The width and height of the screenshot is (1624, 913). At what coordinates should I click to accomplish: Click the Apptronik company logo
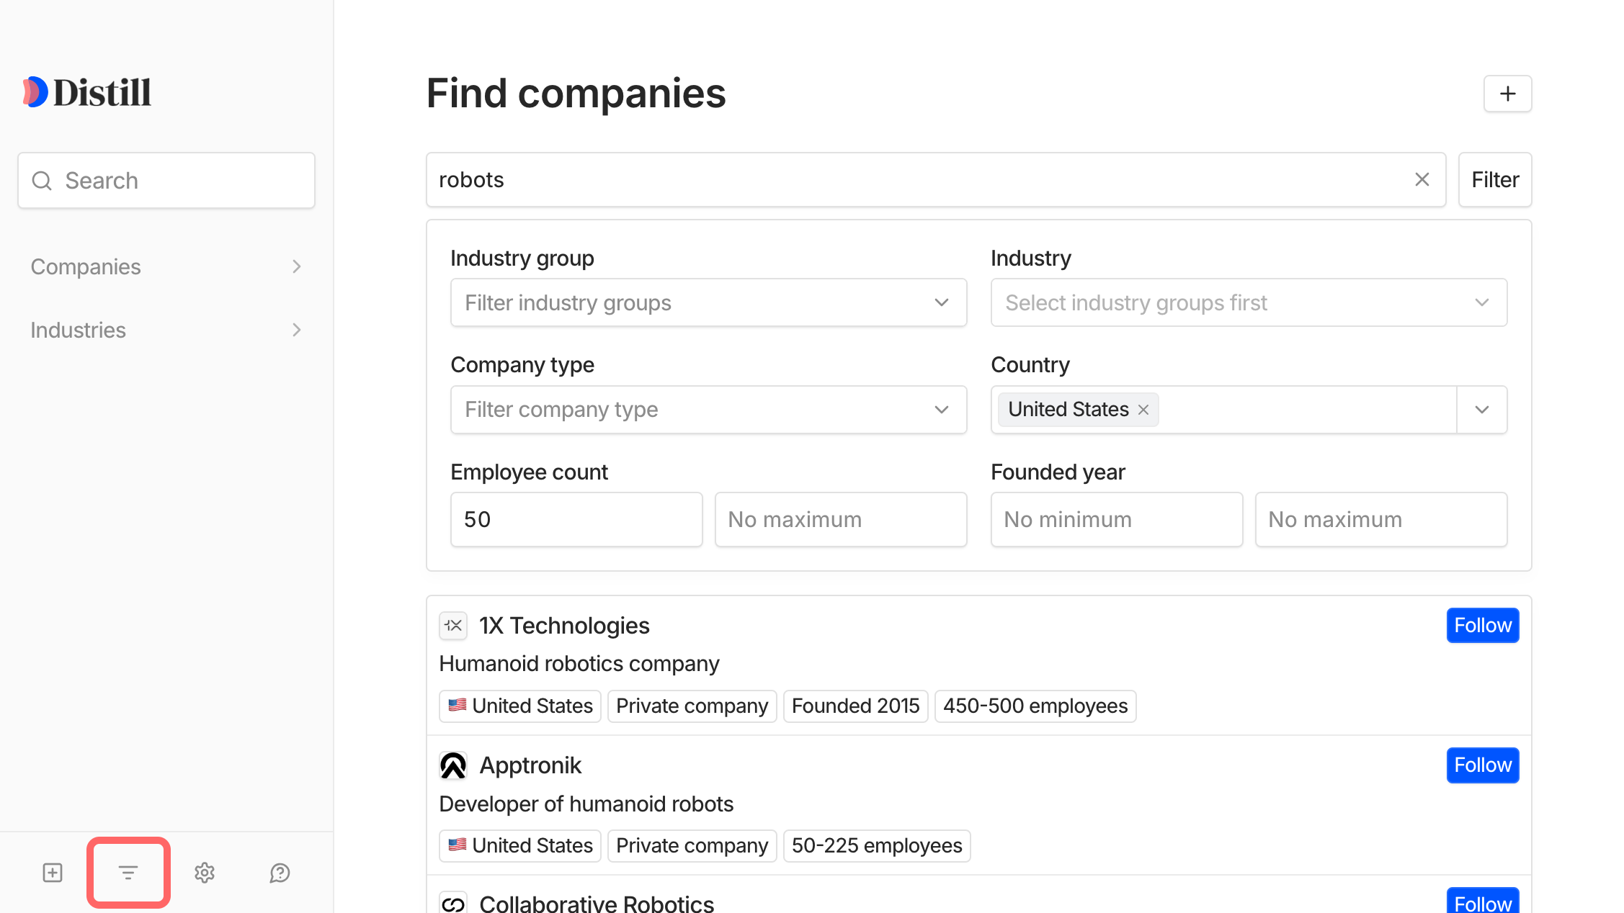pyautogui.click(x=453, y=765)
